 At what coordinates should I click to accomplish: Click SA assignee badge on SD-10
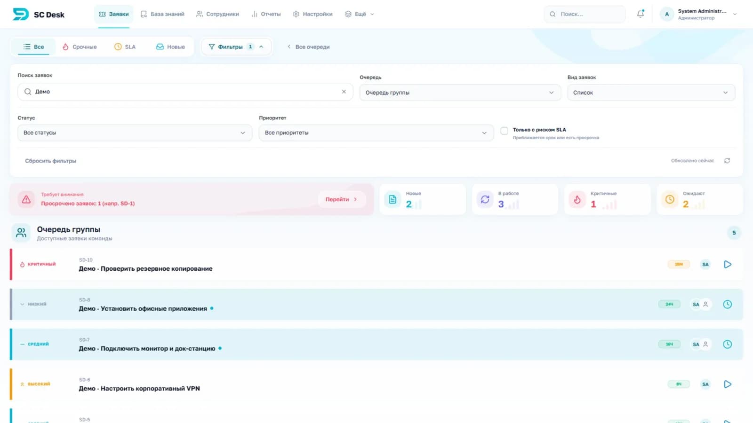[x=705, y=265]
